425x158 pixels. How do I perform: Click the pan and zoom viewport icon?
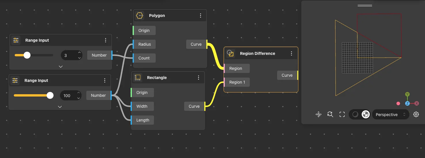(318, 115)
